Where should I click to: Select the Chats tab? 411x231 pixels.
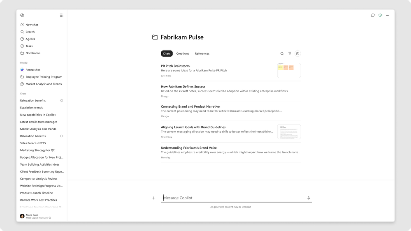[x=167, y=54]
